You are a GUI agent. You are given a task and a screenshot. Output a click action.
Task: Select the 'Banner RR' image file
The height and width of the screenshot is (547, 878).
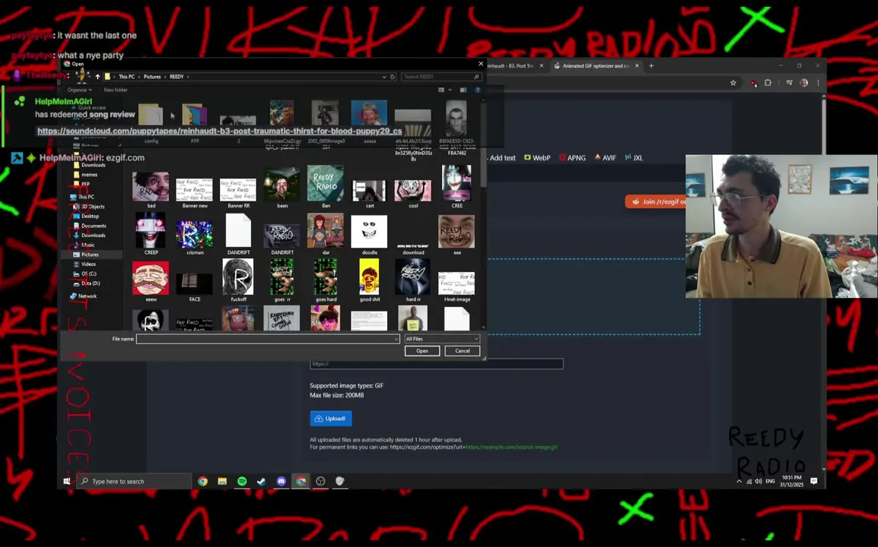(238, 193)
